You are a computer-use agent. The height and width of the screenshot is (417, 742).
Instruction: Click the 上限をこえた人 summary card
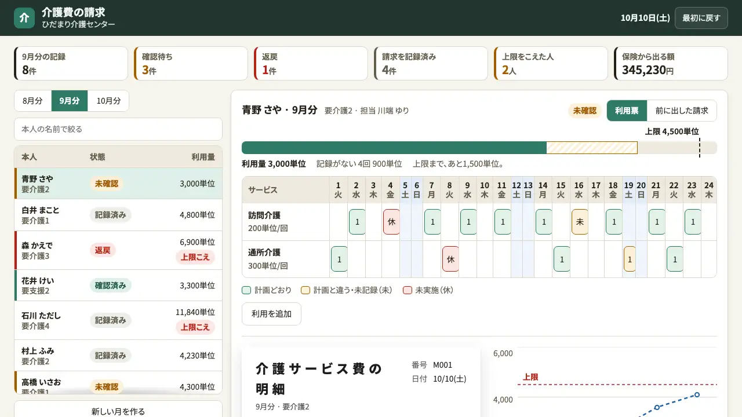click(551, 64)
